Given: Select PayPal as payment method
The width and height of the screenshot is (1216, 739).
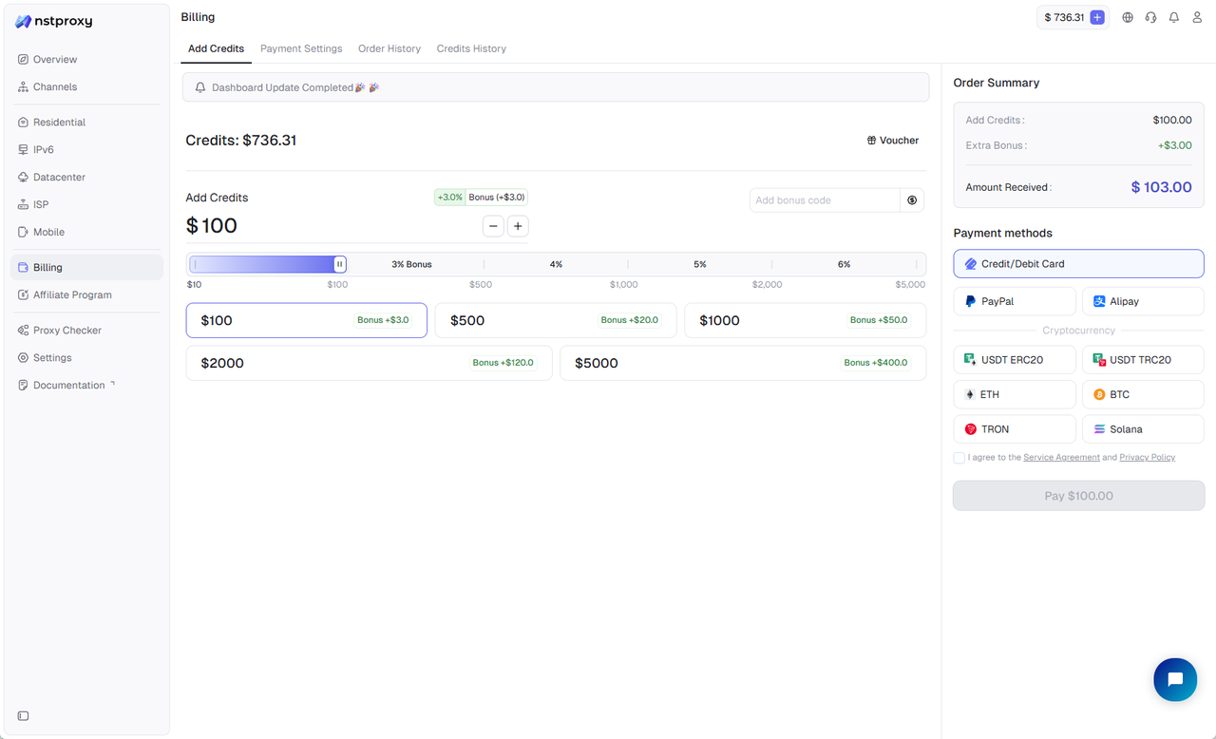Looking at the screenshot, I should (x=1015, y=301).
